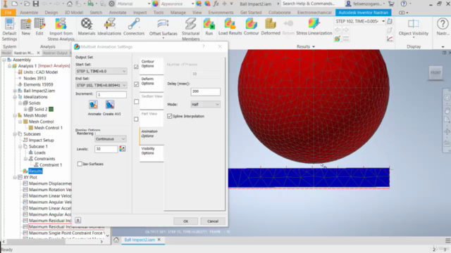Select Impact Setup in the tree

point(41,141)
